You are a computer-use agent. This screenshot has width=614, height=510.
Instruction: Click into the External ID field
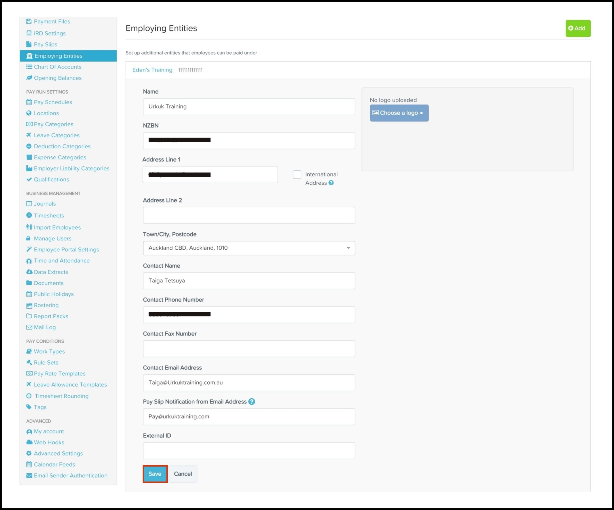pos(249,450)
